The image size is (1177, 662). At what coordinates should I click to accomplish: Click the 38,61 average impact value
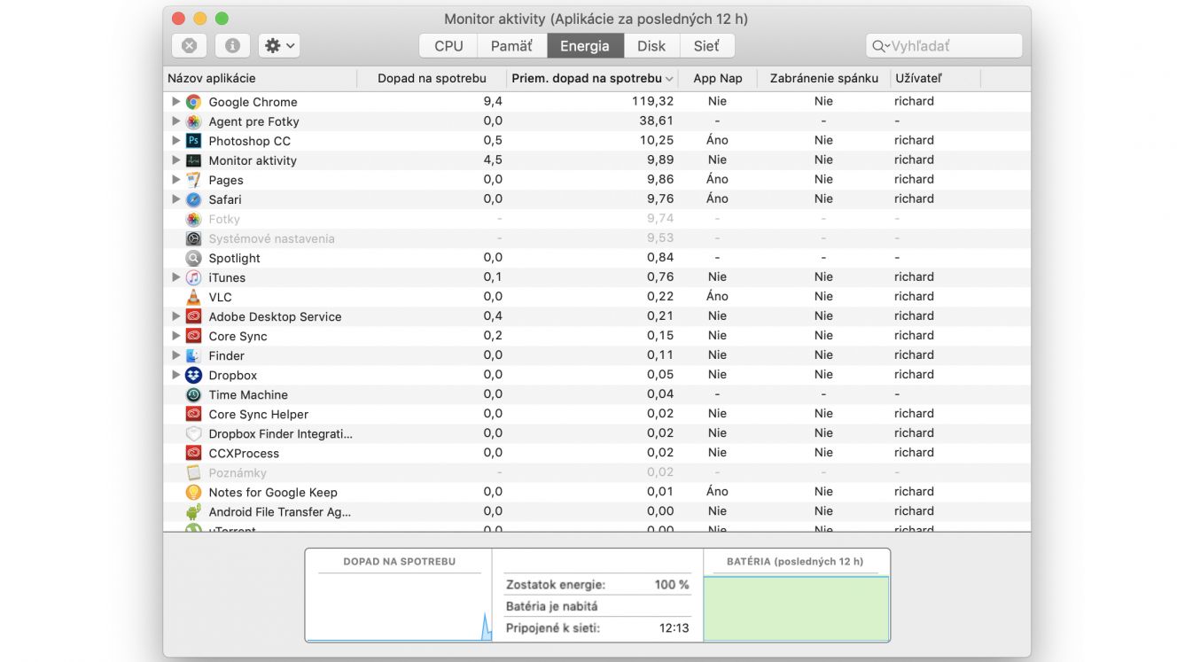click(x=656, y=121)
